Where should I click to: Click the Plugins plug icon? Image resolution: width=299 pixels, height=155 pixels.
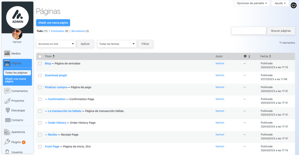[7, 142]
